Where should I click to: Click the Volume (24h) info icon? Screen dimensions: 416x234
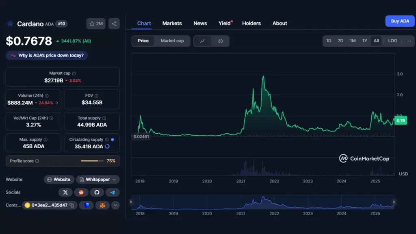click(47, 95)
